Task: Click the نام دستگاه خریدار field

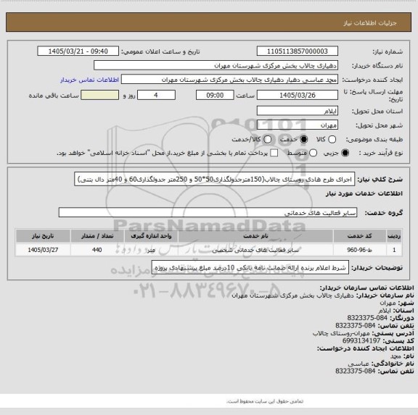Action: [x=216, y=65]
